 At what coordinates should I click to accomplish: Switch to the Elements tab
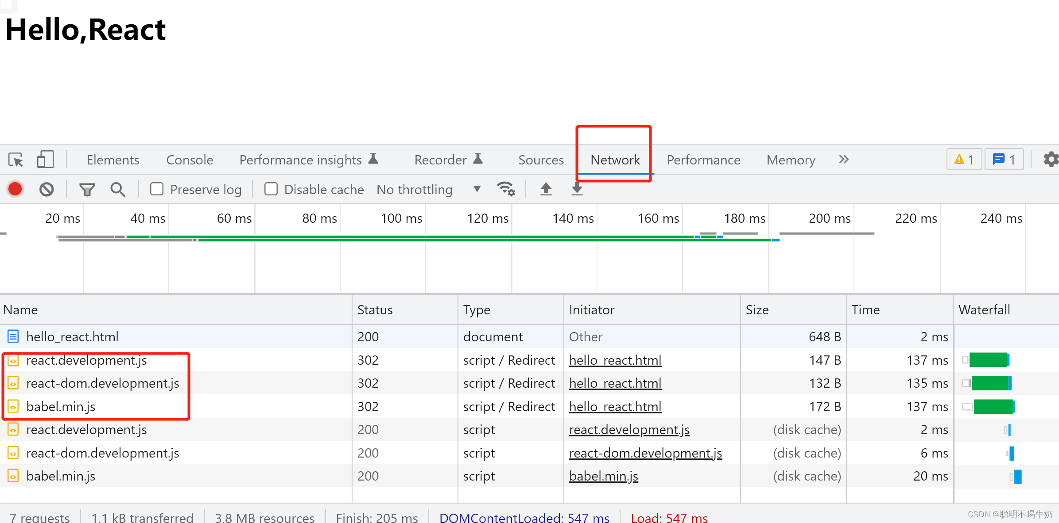coord(113,160)
